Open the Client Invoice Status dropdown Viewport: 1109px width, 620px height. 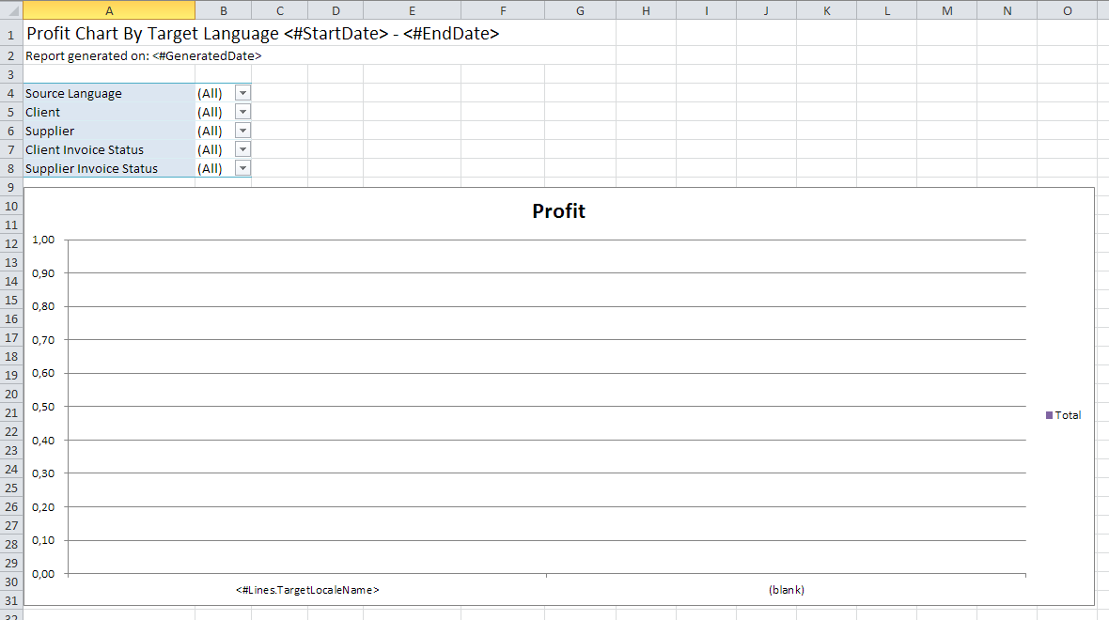pos(242,149)
